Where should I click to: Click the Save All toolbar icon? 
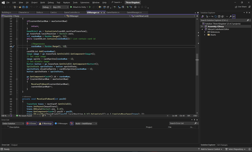pos(27,7)
